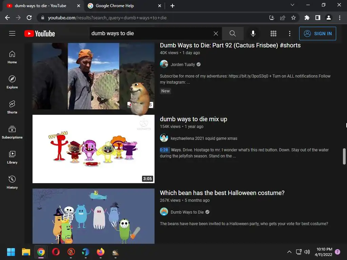
Task: Play the Cactus Frisbee video thumbnail
Action: coord(94,76)
